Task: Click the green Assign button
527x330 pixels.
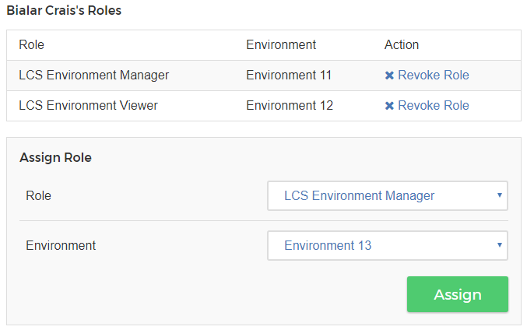Action: pyautogui.click(x=458, y=294)
